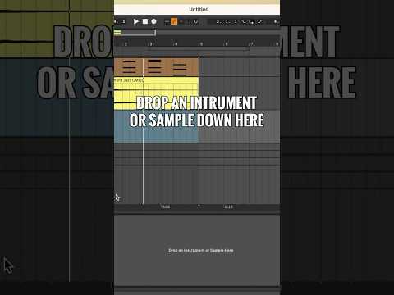
Task: Click the 'Drop an Instrument or Sample Here' area
Action: pyautogui.click(x=197, y=250)
